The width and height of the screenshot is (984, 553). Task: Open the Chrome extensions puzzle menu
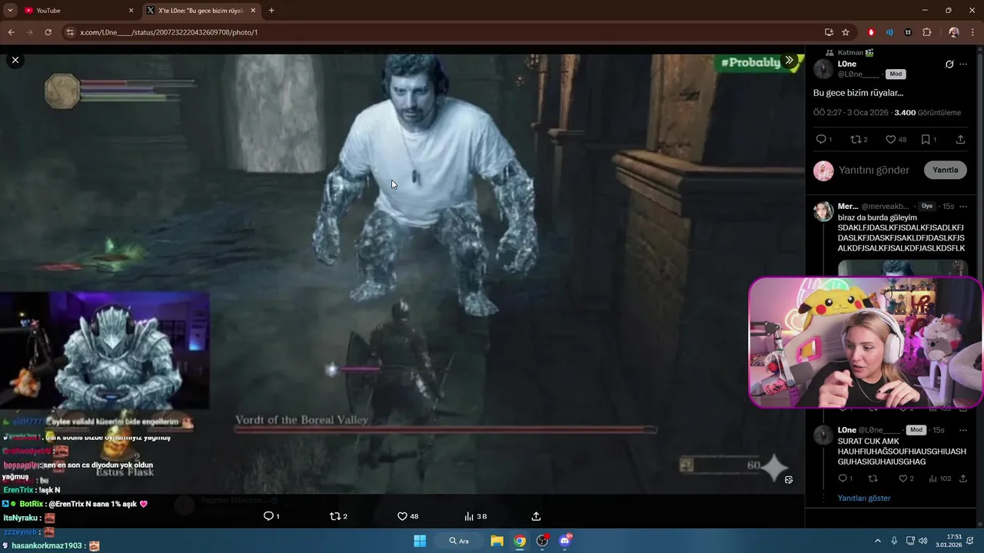click(926, 32)
